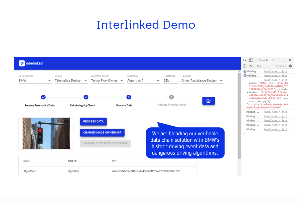
Task: Click the interlinked logo icon
Action: [22, 63]
